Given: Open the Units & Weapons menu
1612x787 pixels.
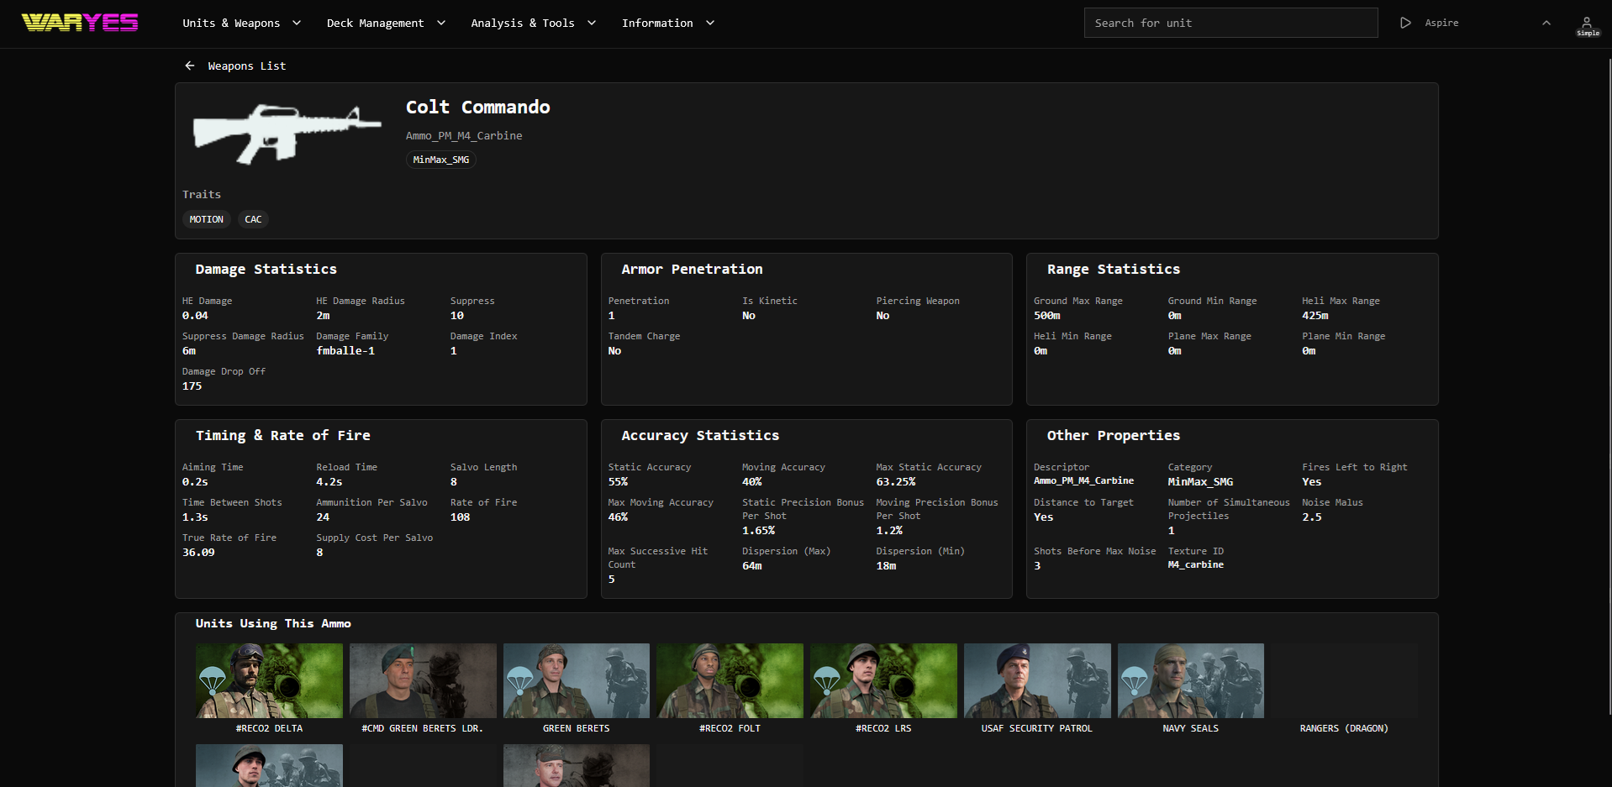Looking at the screenshot, I should click(x=241, y=23).
